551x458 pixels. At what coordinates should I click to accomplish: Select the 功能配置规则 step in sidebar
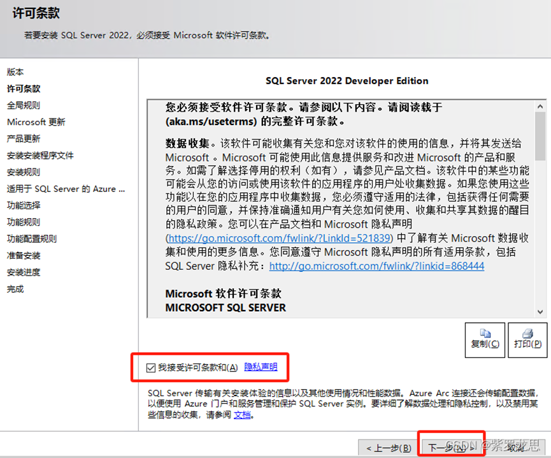pos(32,239)
